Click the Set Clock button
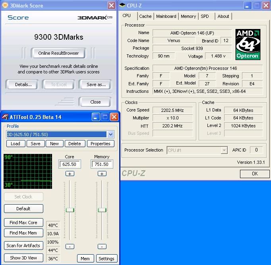 [x=23, y=197]
